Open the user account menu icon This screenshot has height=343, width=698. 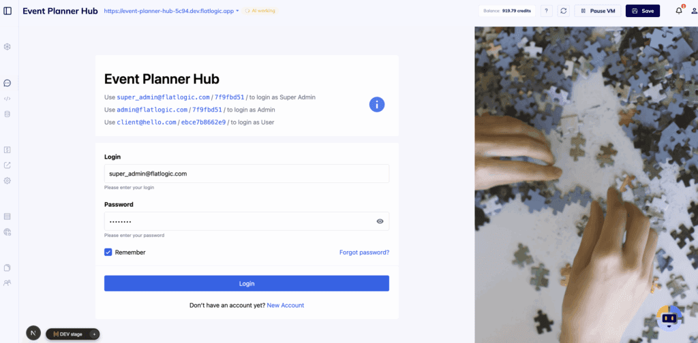[x=693, y=11]
